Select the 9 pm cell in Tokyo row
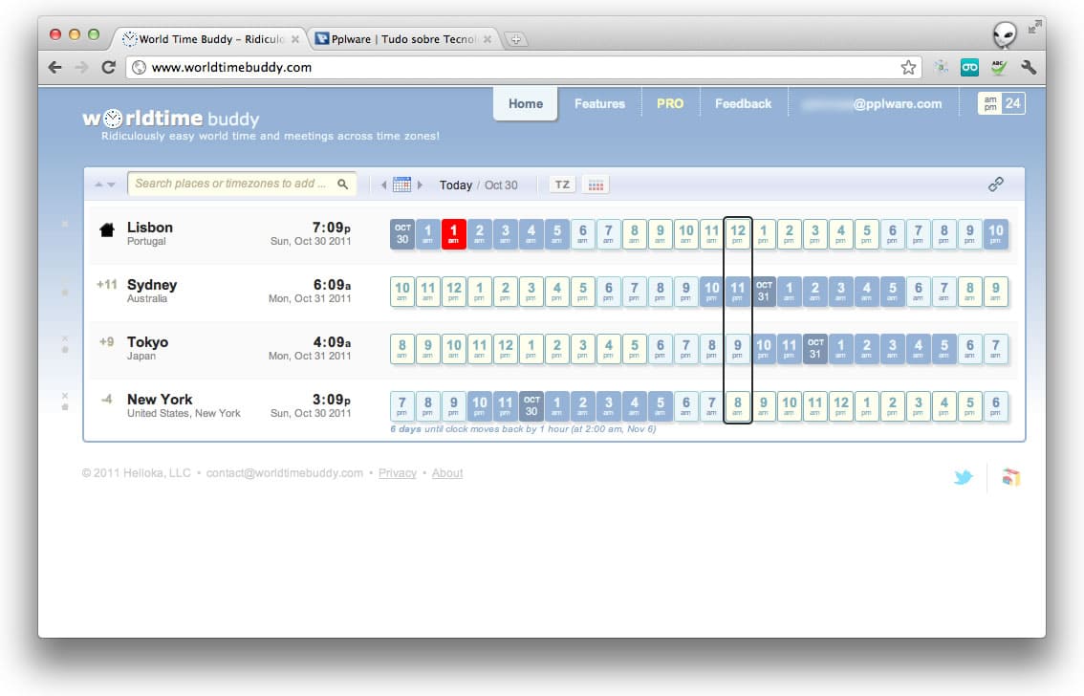The image size is (1084, 696). [738, 349]
